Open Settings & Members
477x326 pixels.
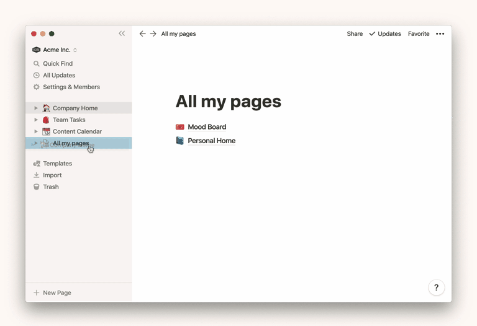point(71,87)
